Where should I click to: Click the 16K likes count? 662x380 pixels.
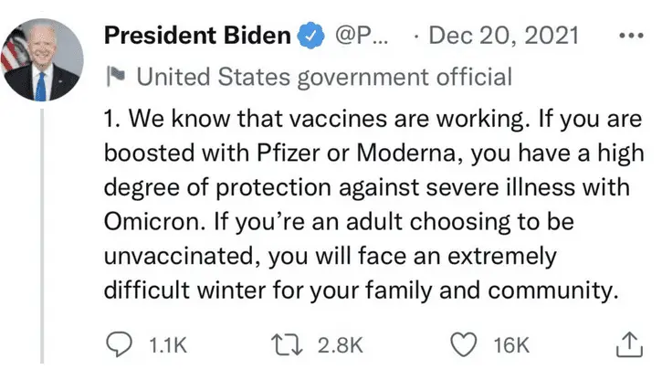pyautogui.click(x=510, y=344)
